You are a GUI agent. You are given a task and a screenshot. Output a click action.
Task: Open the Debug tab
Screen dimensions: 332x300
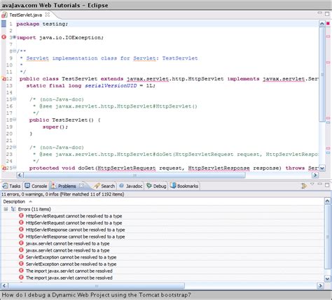click(x=156, y=186)
